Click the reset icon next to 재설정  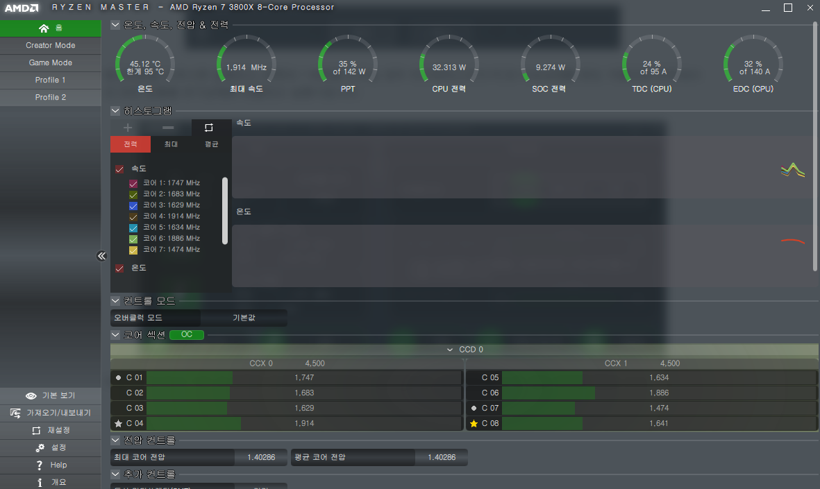click(x=36, y=431)
